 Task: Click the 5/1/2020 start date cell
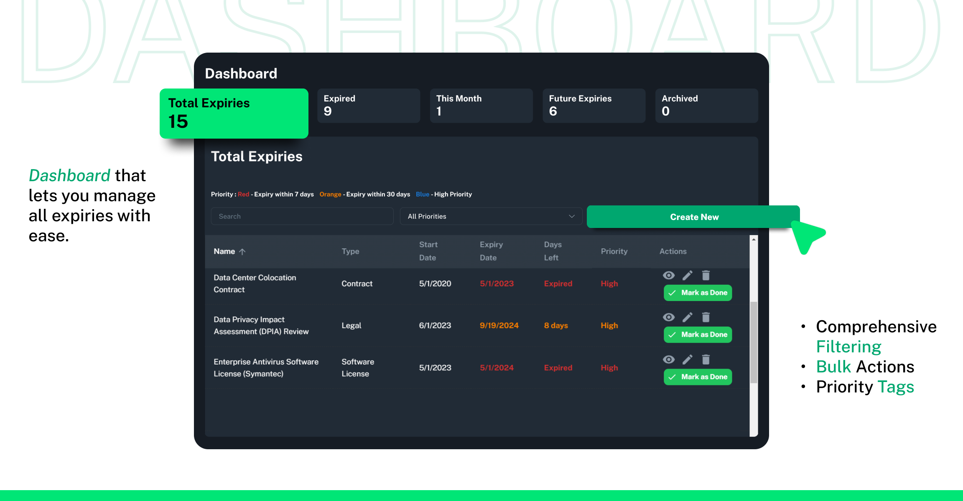[x=435, y=283]
